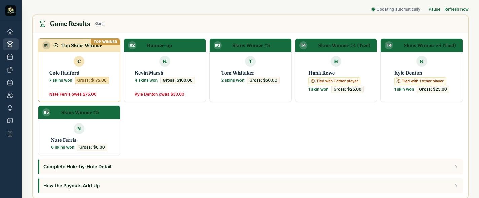Expand How the Payouts Add Up section
479x198 pixels.
[250, 186]
